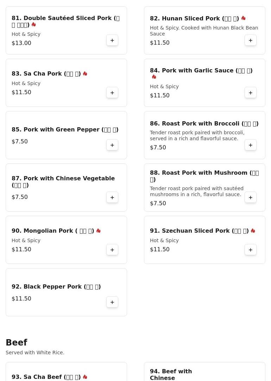Open the Hunan Sliced Pork item title
271x381 pixels.
click(x=194, y=18)
